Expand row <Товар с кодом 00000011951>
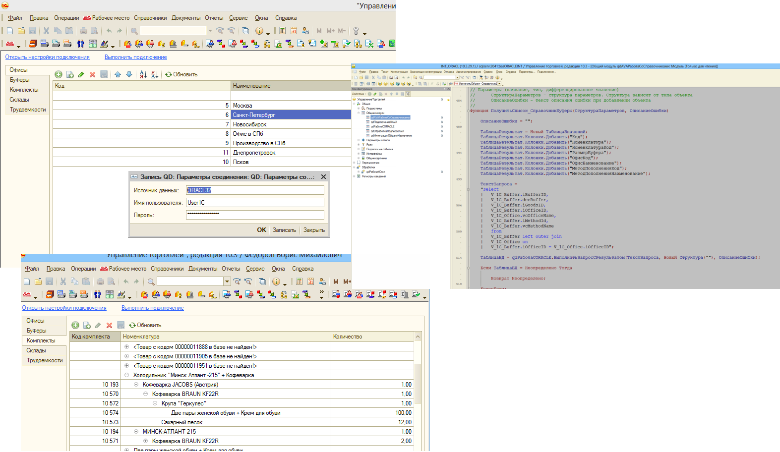 (x=126, y=366)
